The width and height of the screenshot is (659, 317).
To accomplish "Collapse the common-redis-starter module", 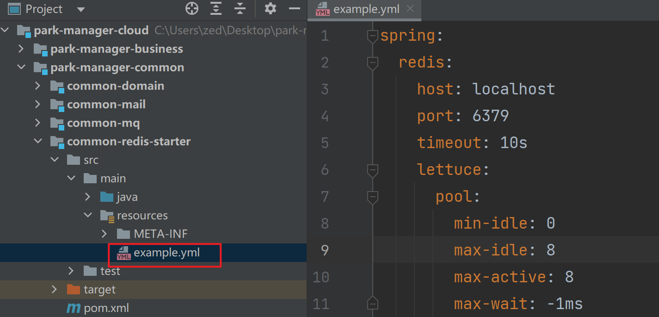I will click(37, 142).
